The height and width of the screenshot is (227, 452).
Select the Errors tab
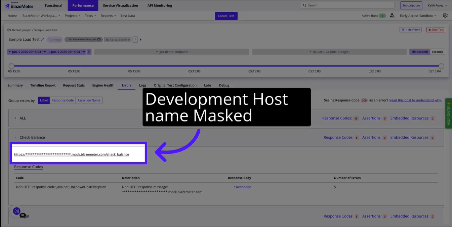click(127, 85)
